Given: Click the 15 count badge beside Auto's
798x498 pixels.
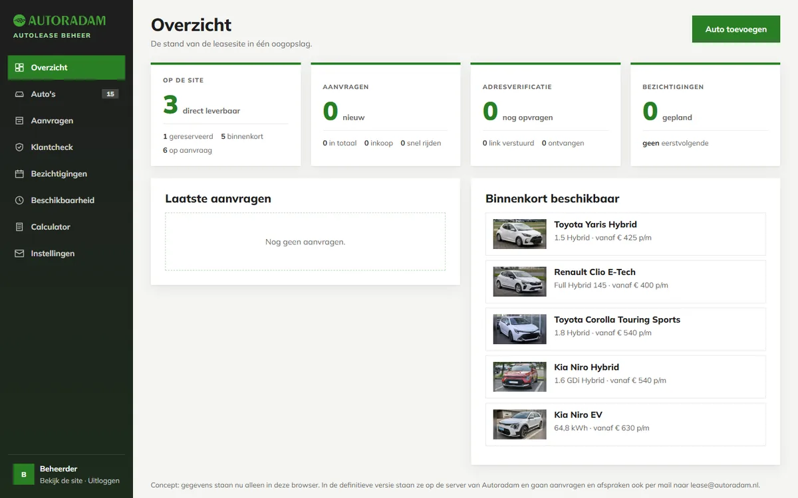Looking at the screenshot, I should coord(110,94).
